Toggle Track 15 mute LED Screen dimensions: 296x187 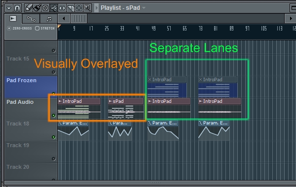point(53,72)
